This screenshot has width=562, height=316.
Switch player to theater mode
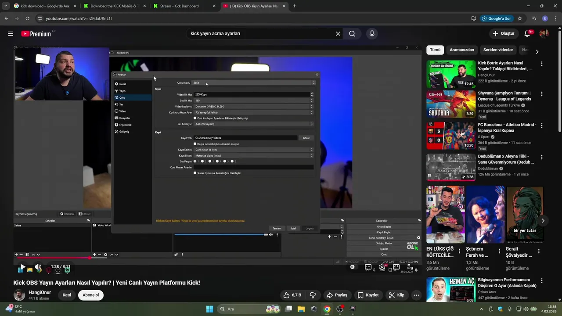[x=396, y=267]
